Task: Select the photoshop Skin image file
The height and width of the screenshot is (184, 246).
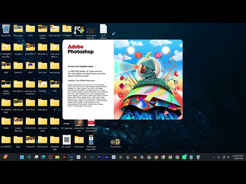Action: [x=79, y=126]
